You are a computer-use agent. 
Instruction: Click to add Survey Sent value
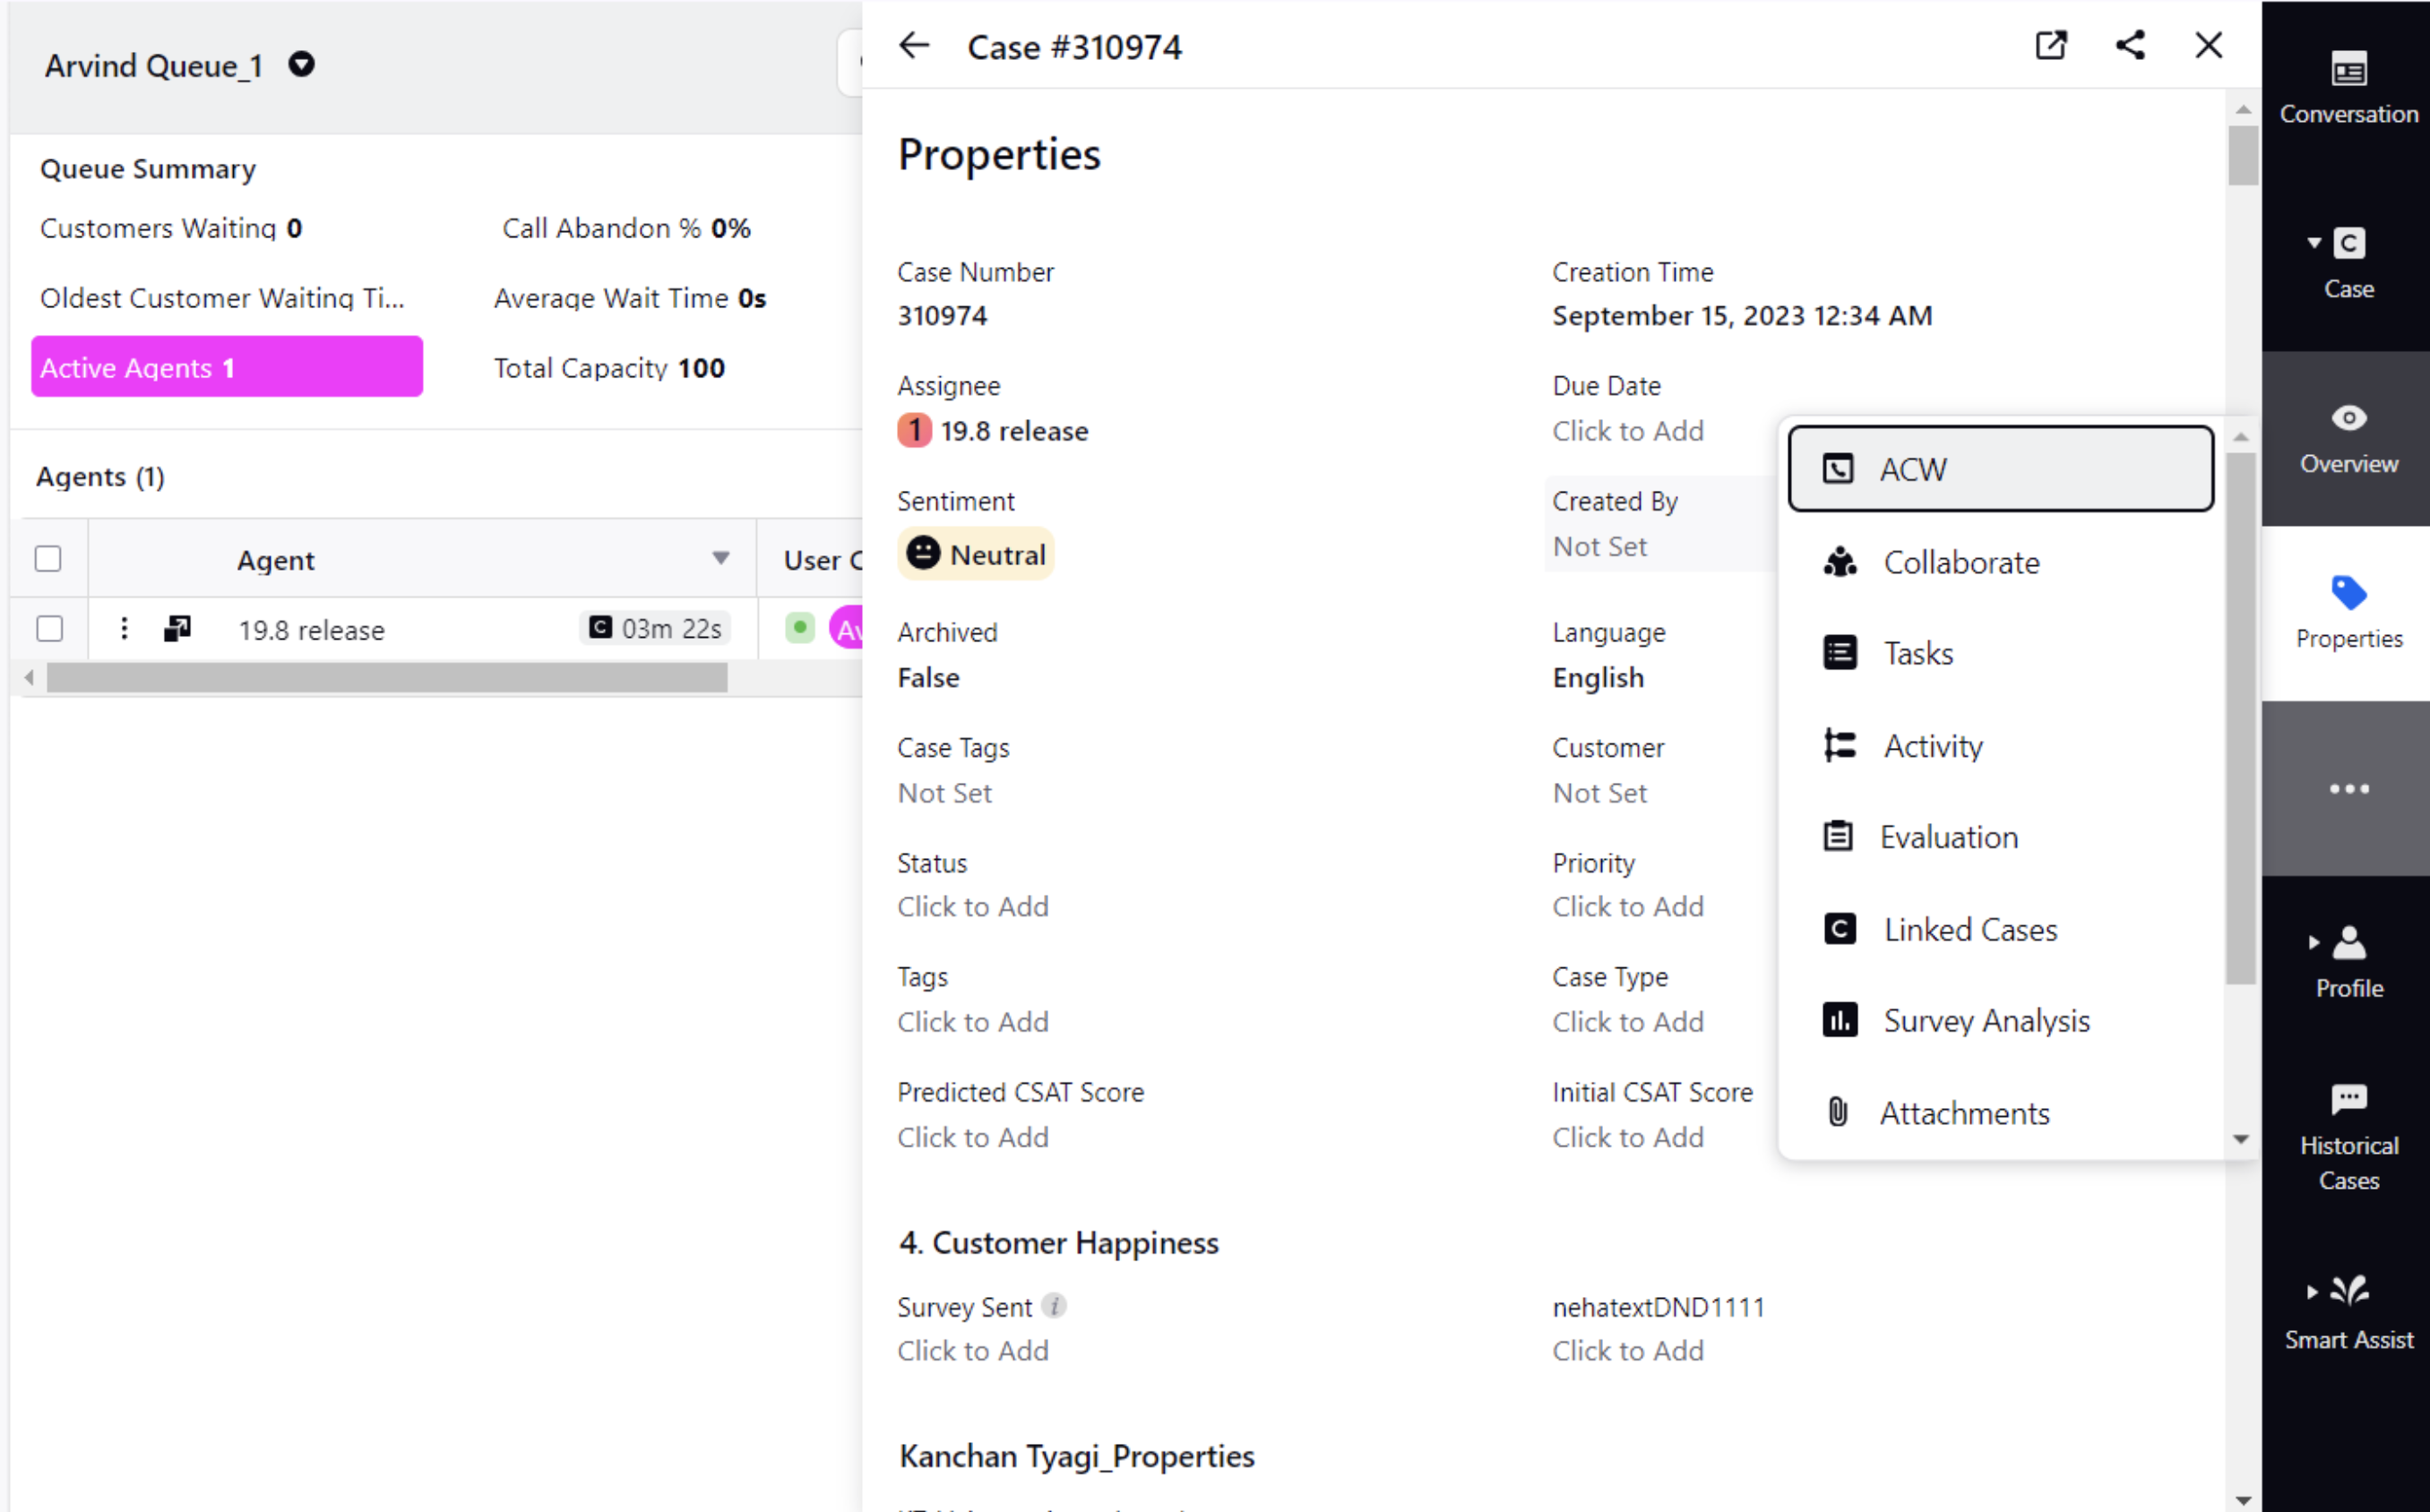(x=973, y=1350)
